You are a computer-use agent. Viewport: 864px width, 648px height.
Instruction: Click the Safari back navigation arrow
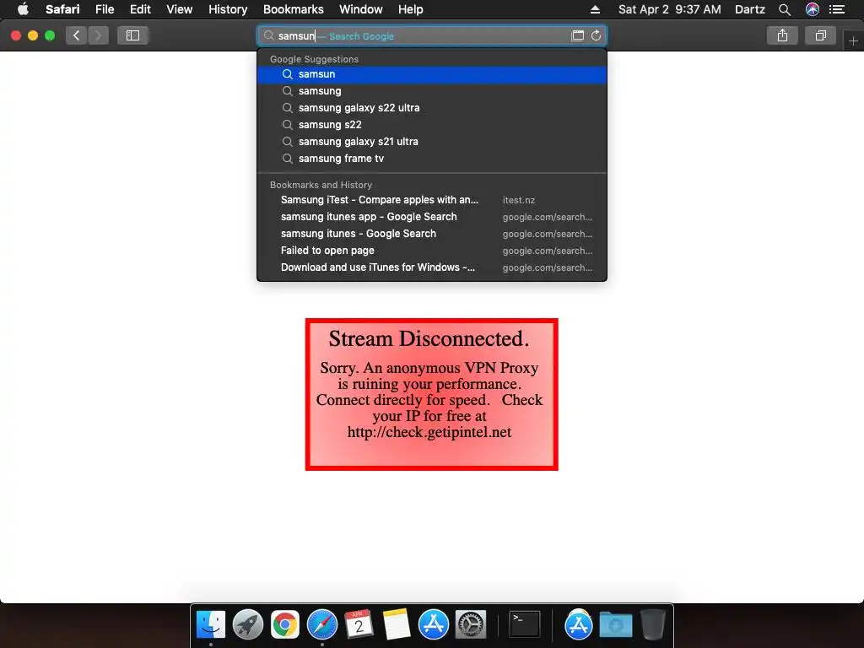pyautogui.click(x=77, y=35)
